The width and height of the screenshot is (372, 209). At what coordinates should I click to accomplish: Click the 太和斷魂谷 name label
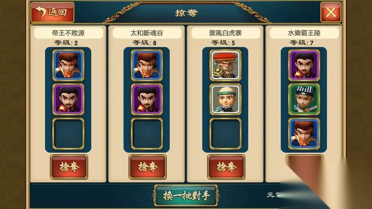point(147,33)
